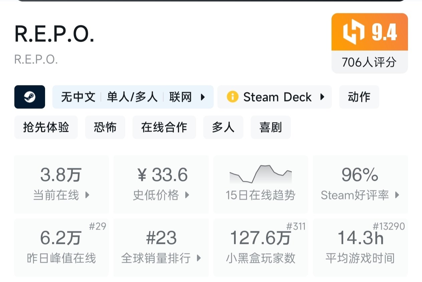Tap the Steam platform icon
The height and width of the screenshot is (282, 422).
(x=29, y=97)
